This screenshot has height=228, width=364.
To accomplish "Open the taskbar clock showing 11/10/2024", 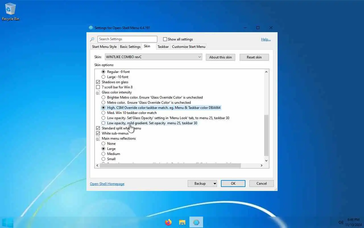I will (x=353, y=222).
